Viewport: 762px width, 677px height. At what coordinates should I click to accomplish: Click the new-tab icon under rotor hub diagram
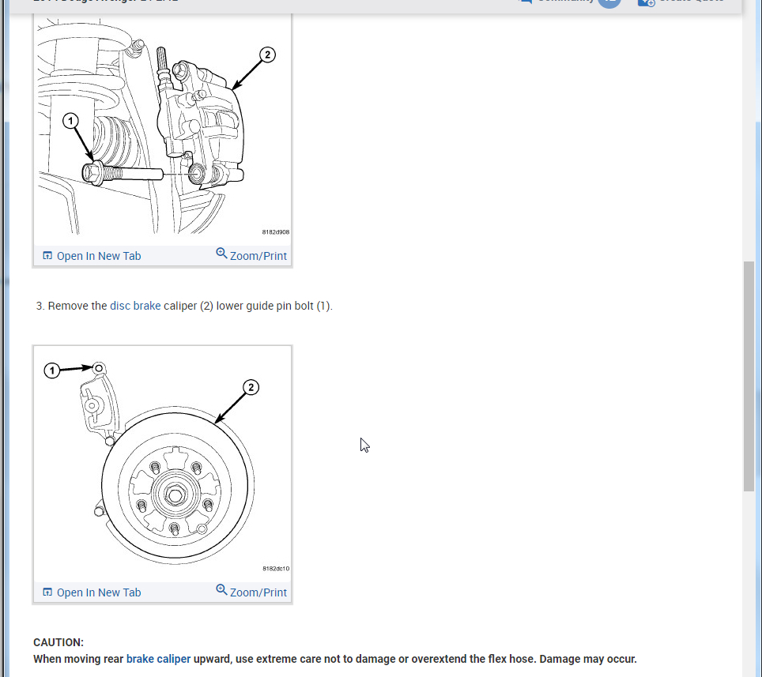click(47, 592)
